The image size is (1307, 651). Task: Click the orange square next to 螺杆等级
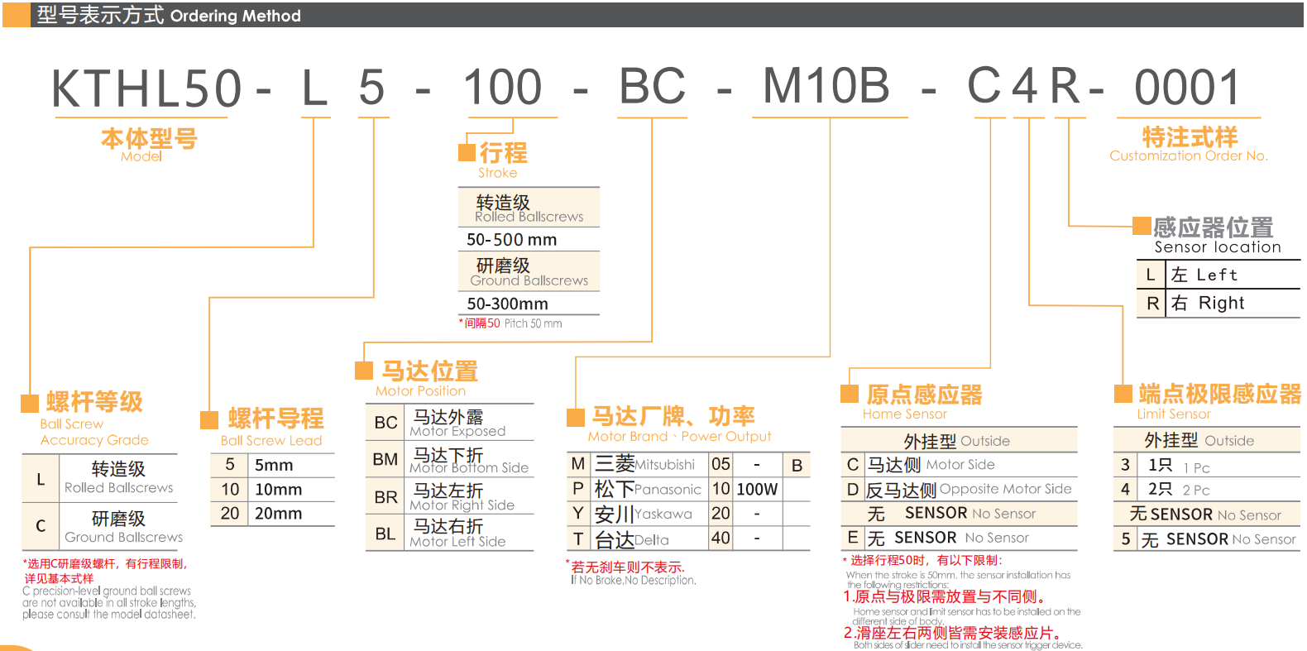(x=30, y=403)
